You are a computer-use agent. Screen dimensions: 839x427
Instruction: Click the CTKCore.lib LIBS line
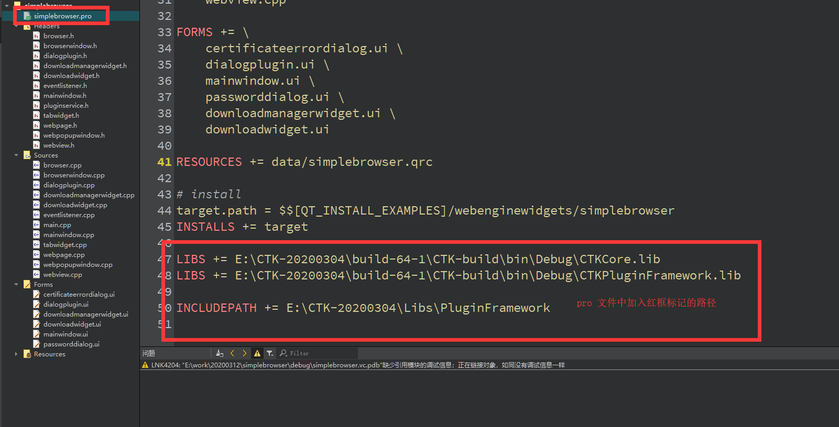tap(418, 260)
